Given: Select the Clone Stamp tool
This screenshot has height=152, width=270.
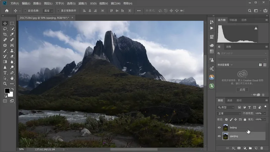Looking at the screenshot, I should coord(12,51).
